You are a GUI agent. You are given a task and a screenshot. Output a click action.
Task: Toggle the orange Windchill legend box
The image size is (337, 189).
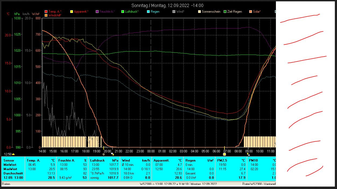pyautogui.click(x=46, y=15)
